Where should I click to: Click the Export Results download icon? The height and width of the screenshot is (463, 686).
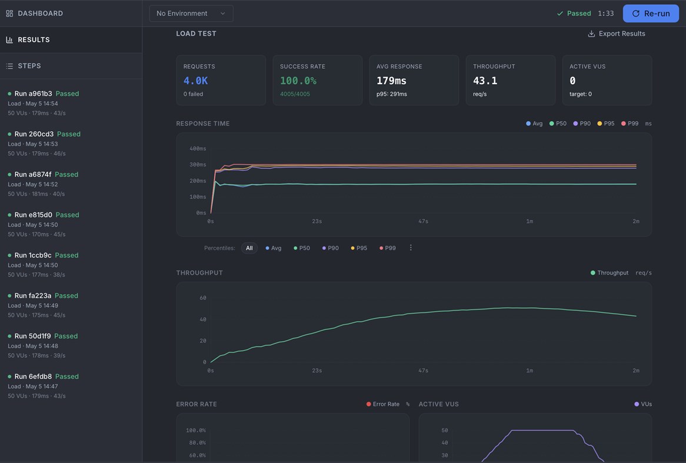point(591,34)
